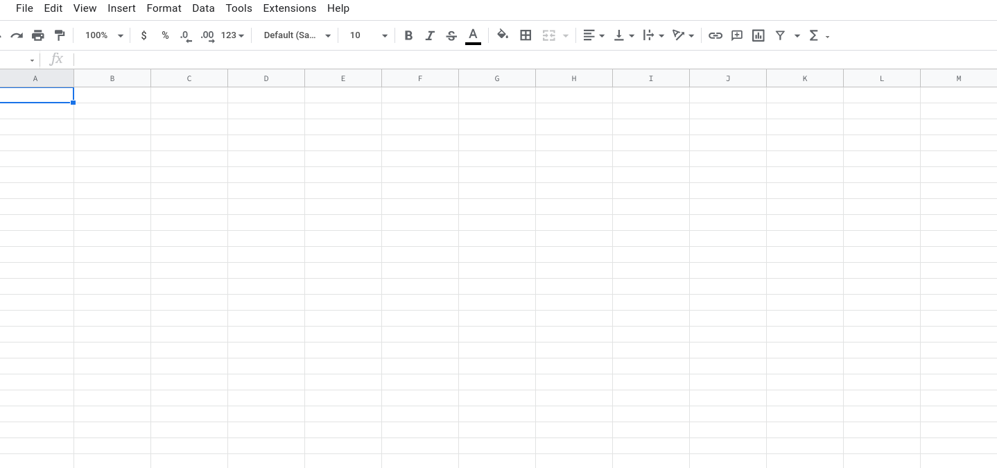Select column E header
The height and width of the screenshot is (468, 997).
click(x=343, y=78)
